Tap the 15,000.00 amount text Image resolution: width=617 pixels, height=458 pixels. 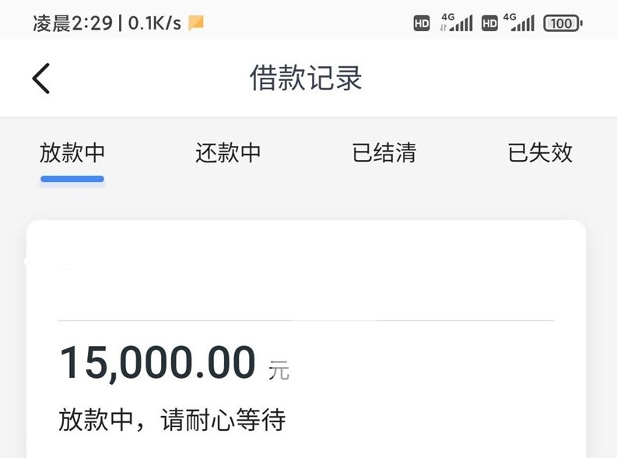pyautogui.click(x=158, y=362)
